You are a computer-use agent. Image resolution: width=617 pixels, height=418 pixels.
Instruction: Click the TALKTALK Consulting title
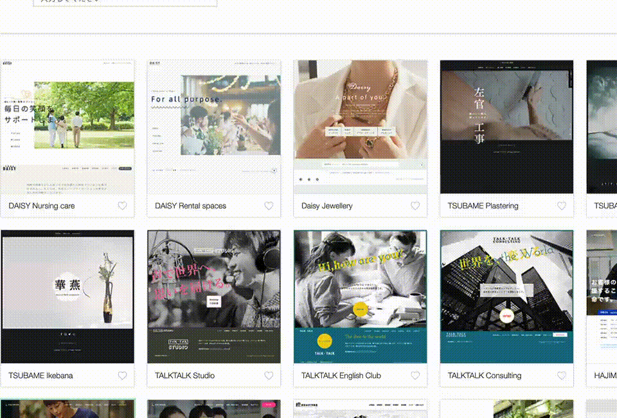click(485, 376)
